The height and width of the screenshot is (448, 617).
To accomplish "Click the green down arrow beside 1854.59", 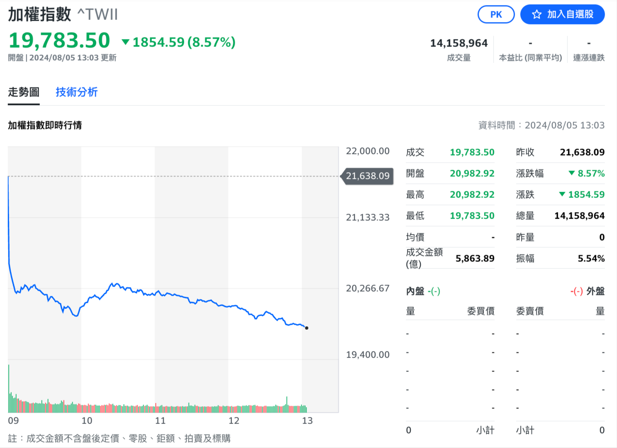I will [125, 42].
